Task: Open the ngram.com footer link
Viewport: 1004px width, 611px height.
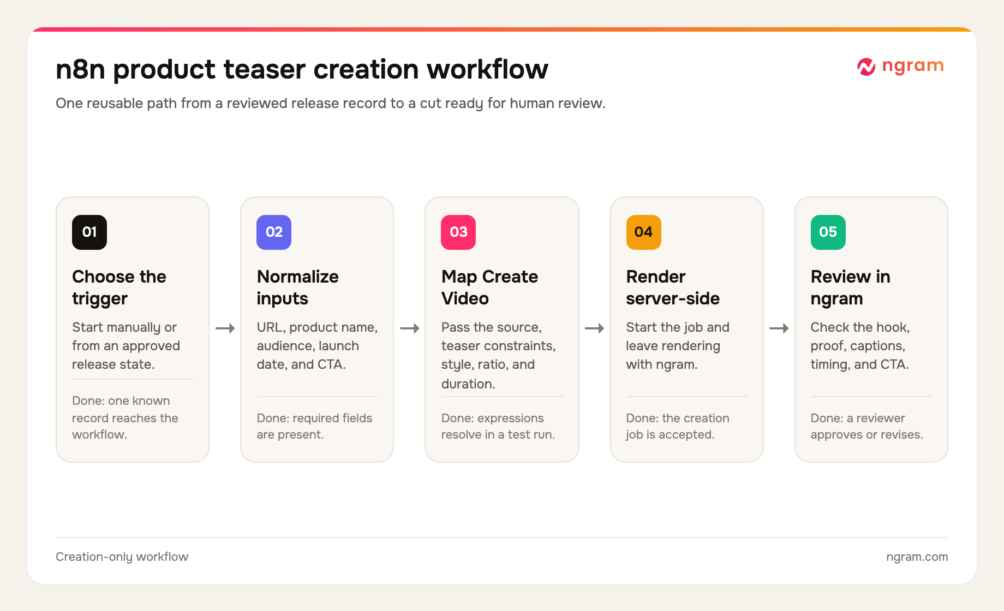Action: point(917,557)
